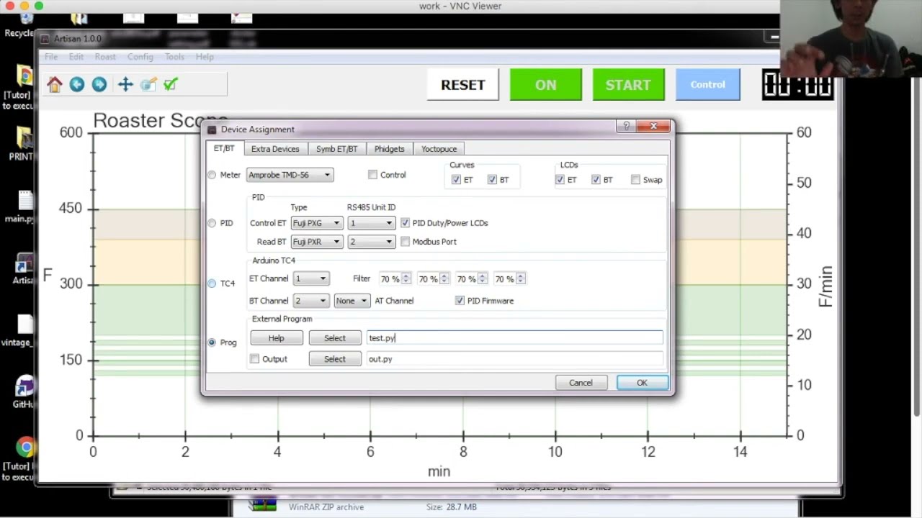Click the External Program Help button
The height and width of the screenshot is (518, 922).
tap(277, 338)
